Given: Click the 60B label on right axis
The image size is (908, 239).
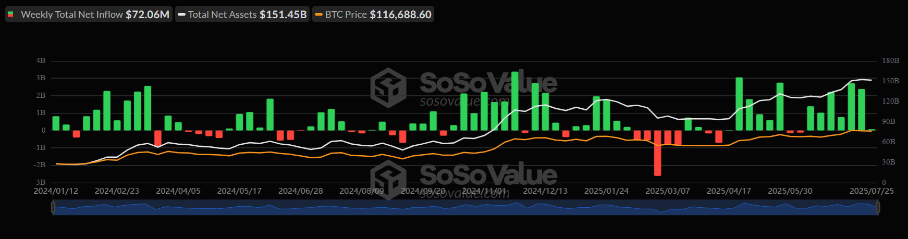Looking at the screenshot, I should click(888, 142).
